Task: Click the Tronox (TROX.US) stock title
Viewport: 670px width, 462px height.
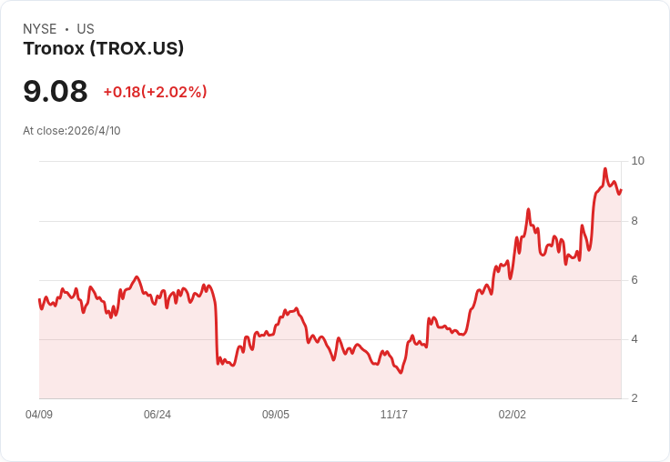Action: 104,48
